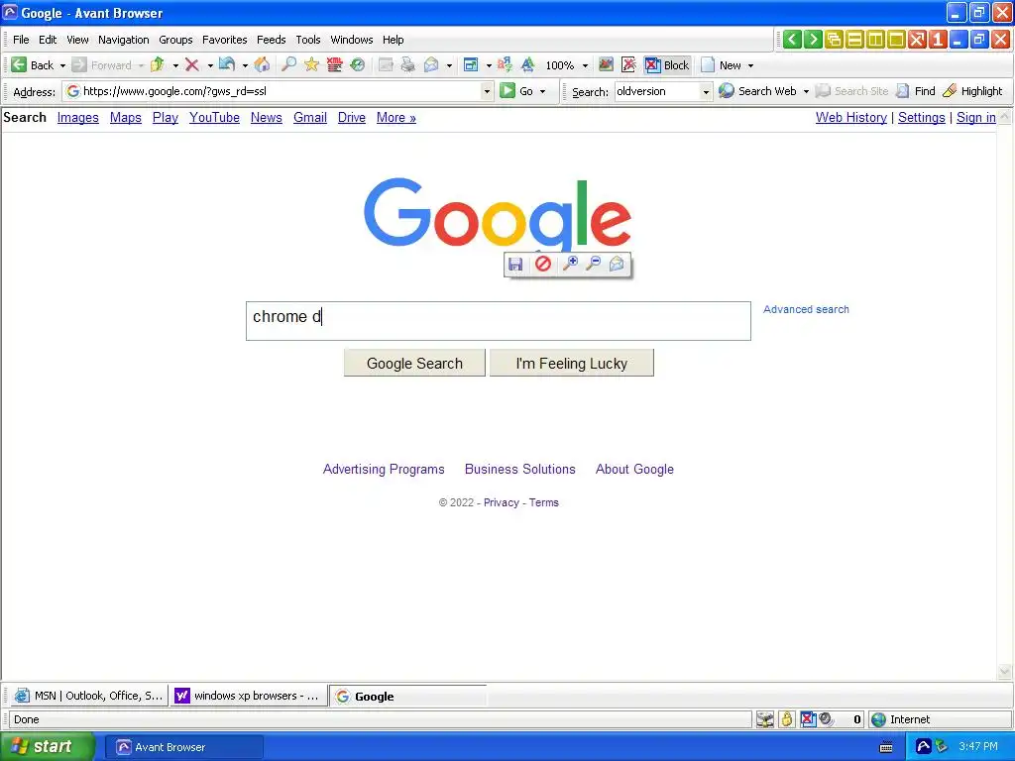Open the Navigation menu
1015x761 pixels.
[124, 40]
